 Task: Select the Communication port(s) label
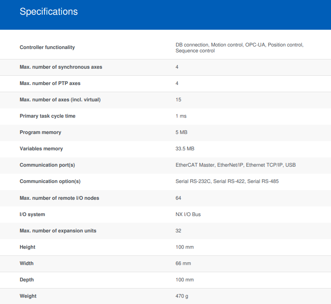point(47,165)
